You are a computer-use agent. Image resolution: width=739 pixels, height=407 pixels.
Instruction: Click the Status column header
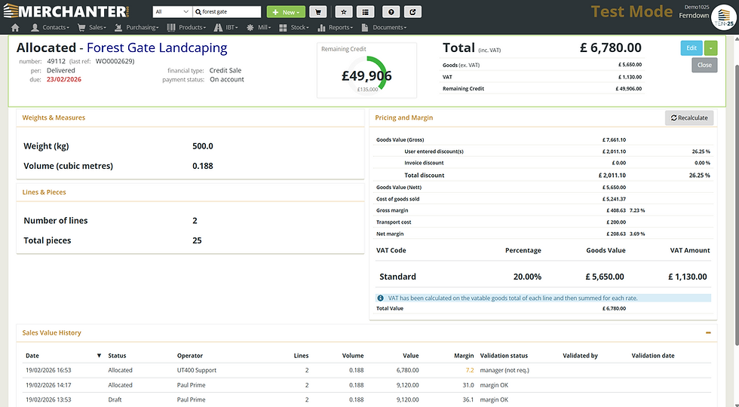click(118, 356)
